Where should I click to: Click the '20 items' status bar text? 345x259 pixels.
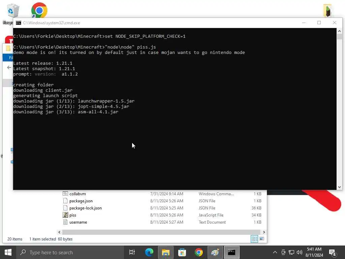click(15, 239)
